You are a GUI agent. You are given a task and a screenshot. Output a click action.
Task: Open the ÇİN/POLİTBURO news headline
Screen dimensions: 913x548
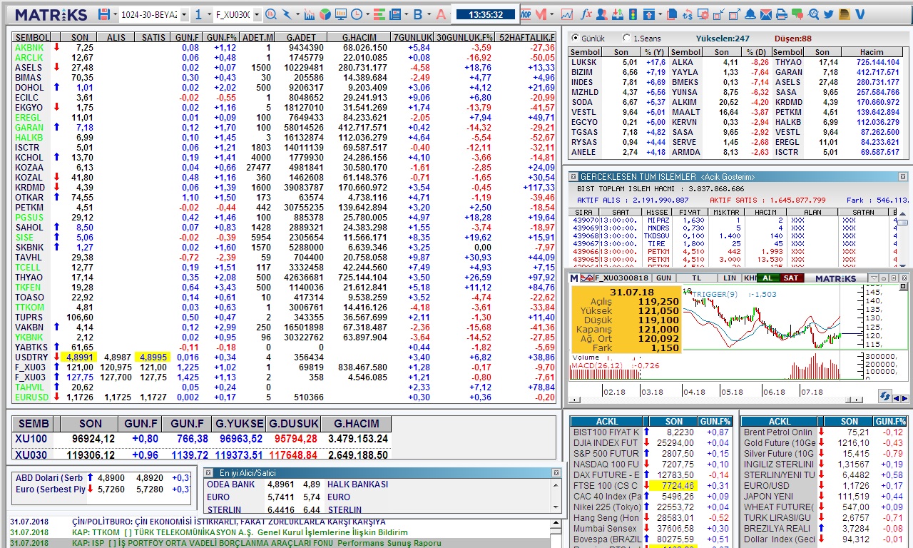pos(228,522)
